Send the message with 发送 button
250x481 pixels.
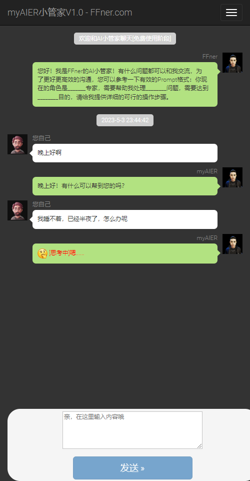tap(132, 468)
